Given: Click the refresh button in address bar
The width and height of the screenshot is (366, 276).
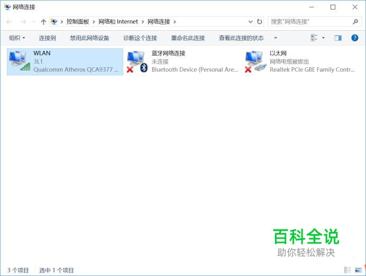Looking at the screenshot, I should (259, 22).
